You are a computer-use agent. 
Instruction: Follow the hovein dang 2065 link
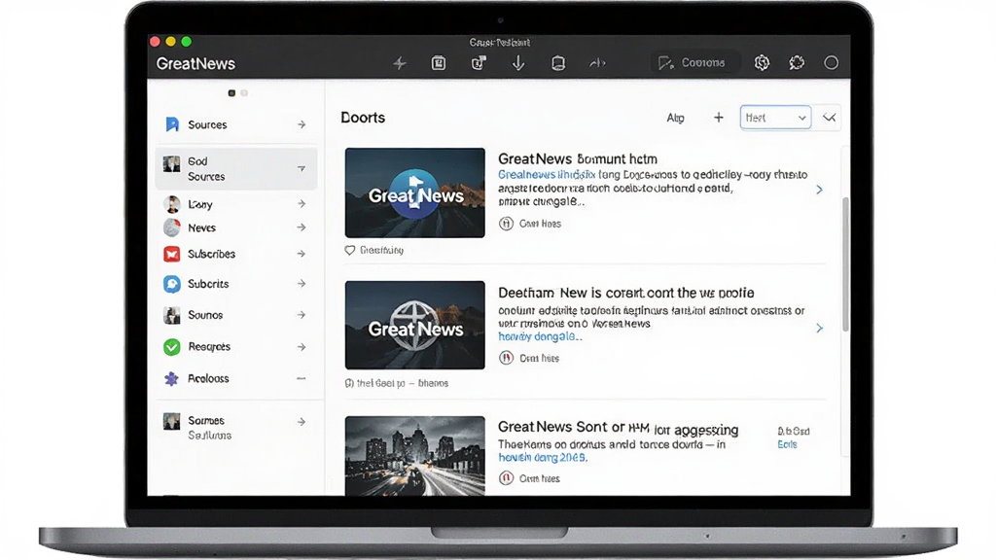point(543,458)
